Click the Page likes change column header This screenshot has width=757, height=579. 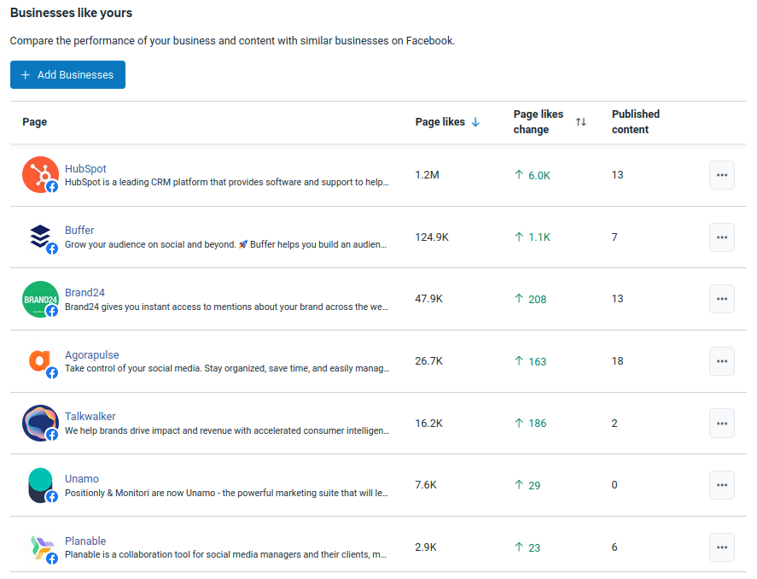539,121
